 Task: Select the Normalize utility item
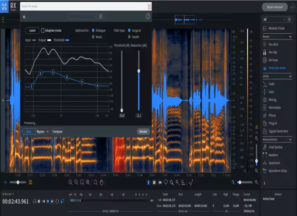[x=275, y=107]
